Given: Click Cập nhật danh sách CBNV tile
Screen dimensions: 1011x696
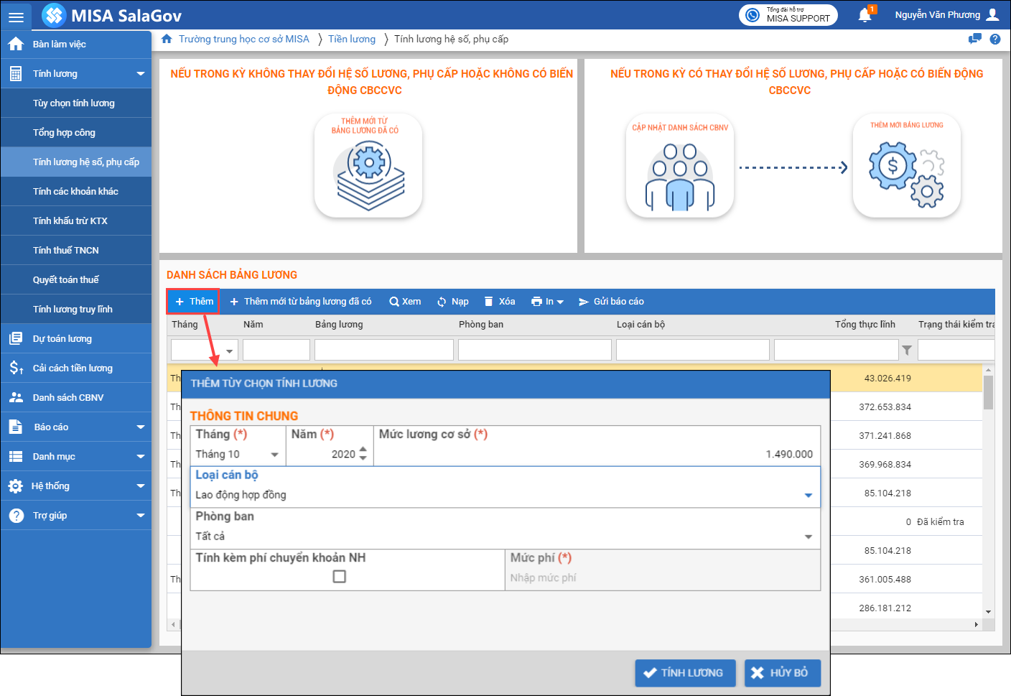Looking at the screenshot, I should [x=680, y=165].
